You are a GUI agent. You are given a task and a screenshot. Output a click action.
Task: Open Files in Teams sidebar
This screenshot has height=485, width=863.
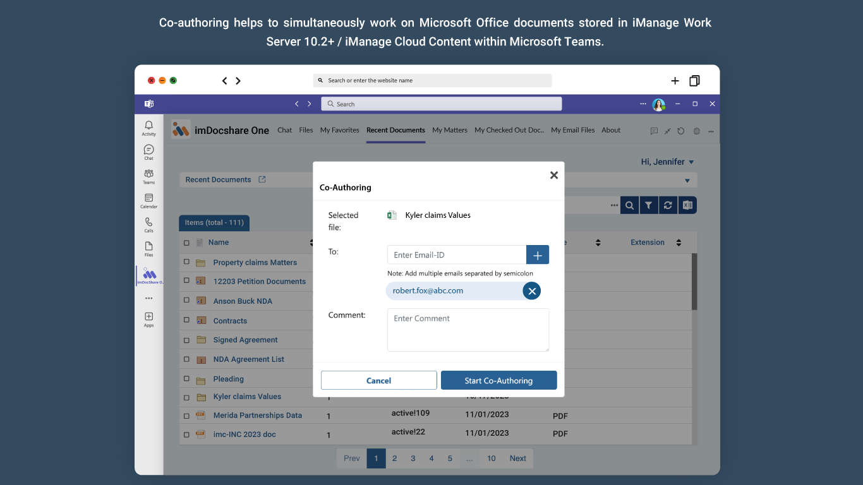[x=148, y=249]
